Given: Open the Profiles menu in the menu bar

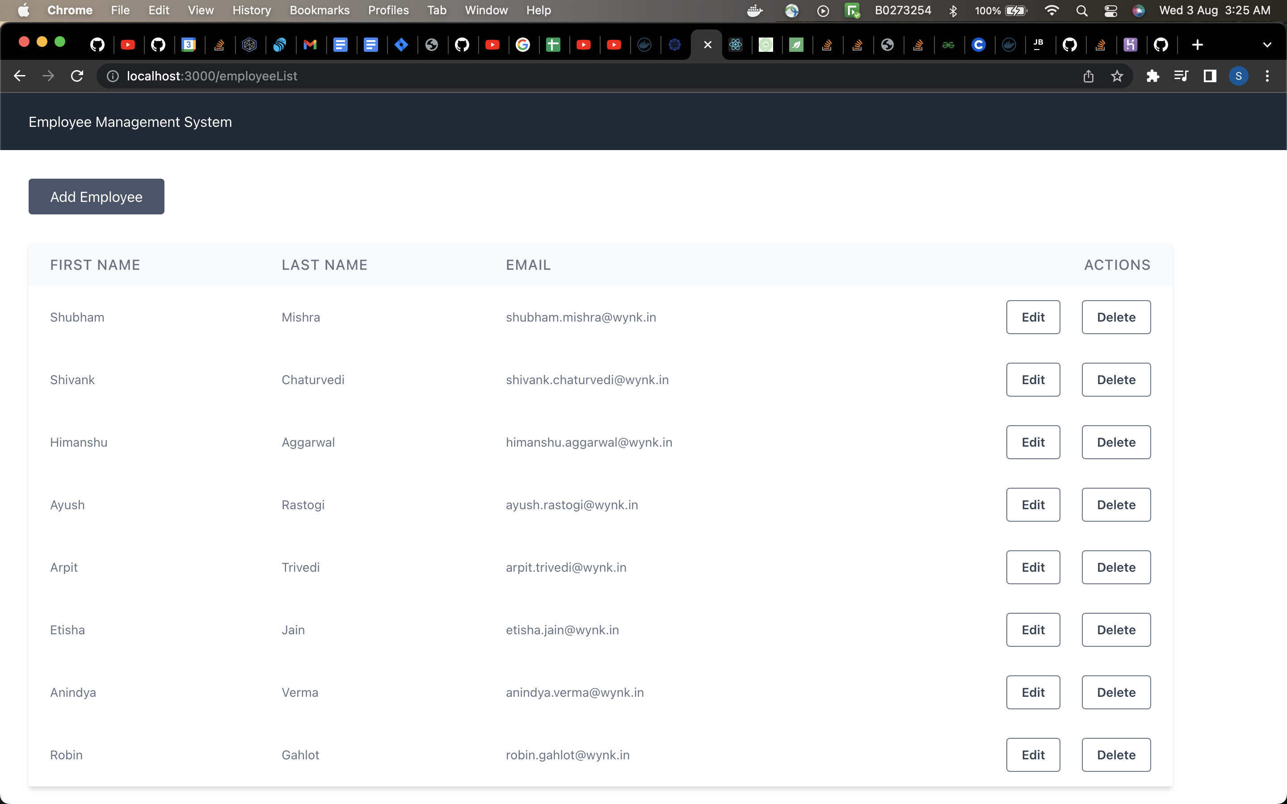Looking at the screenshot, I should coord(388,10).
